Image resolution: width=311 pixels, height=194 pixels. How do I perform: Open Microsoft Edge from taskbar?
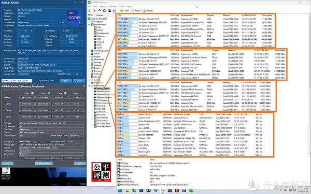click(x=134, y=190)
